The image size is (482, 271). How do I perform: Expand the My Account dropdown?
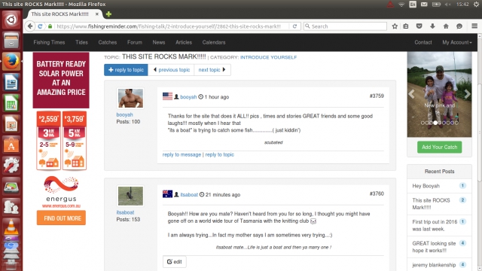[457, 42]
